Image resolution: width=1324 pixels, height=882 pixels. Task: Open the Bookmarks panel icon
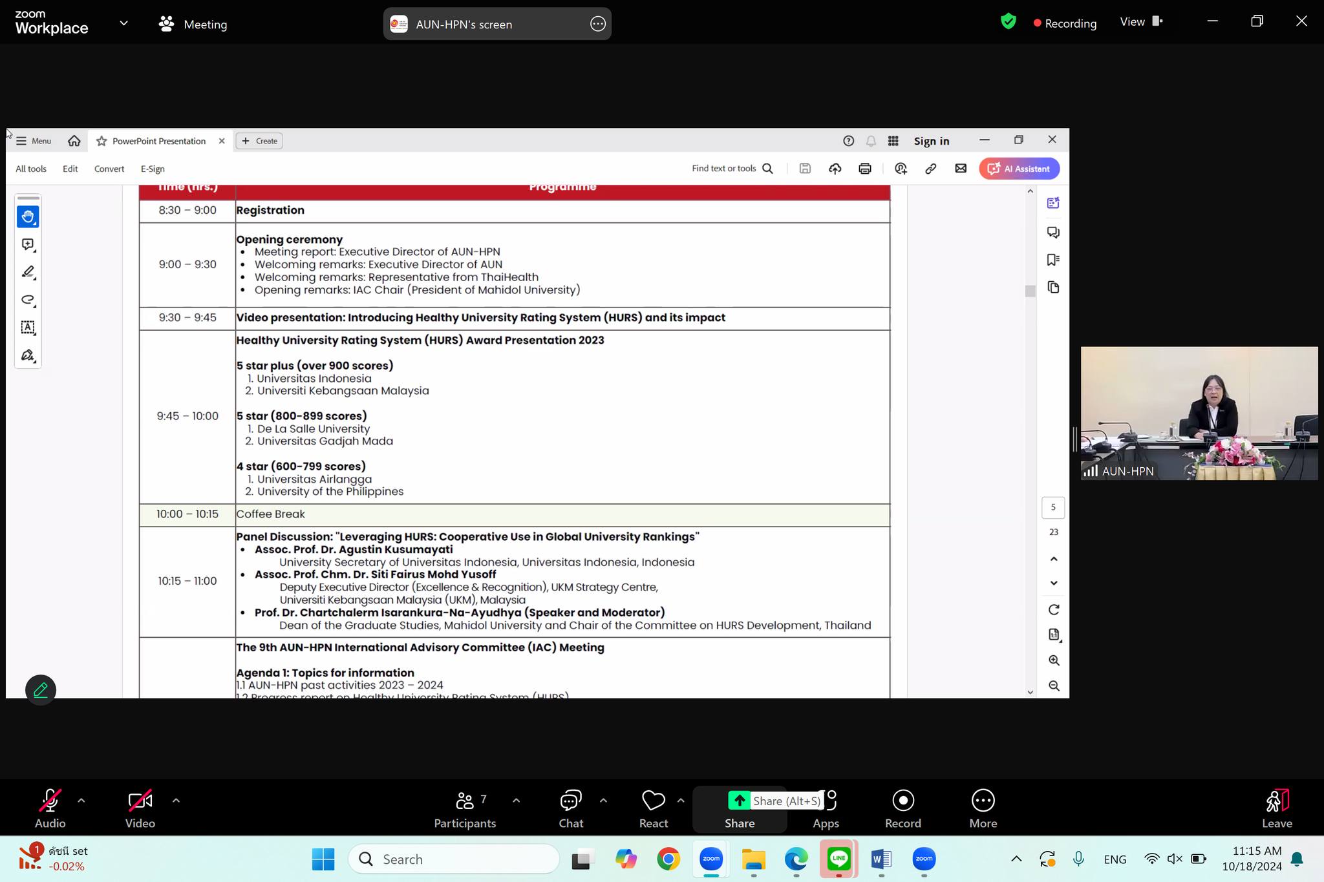pos(1053,260)
